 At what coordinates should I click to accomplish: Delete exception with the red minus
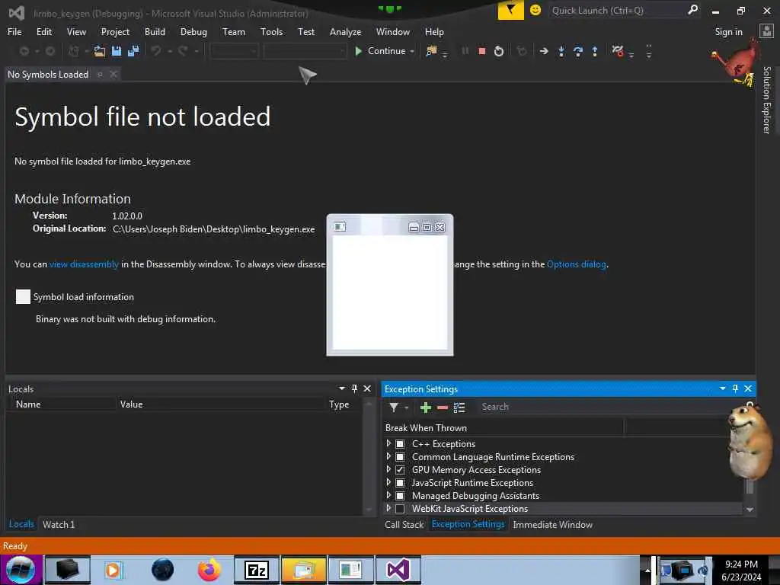pos(443,408)
